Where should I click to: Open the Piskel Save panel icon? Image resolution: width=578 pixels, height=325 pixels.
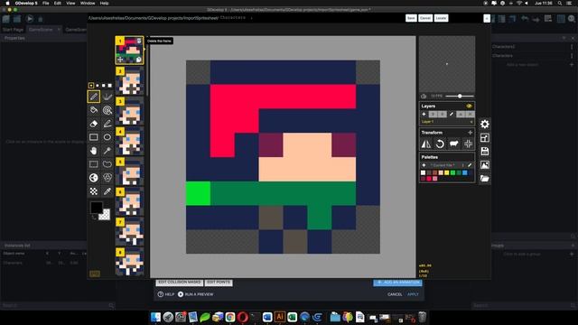(x=485, y=152)
